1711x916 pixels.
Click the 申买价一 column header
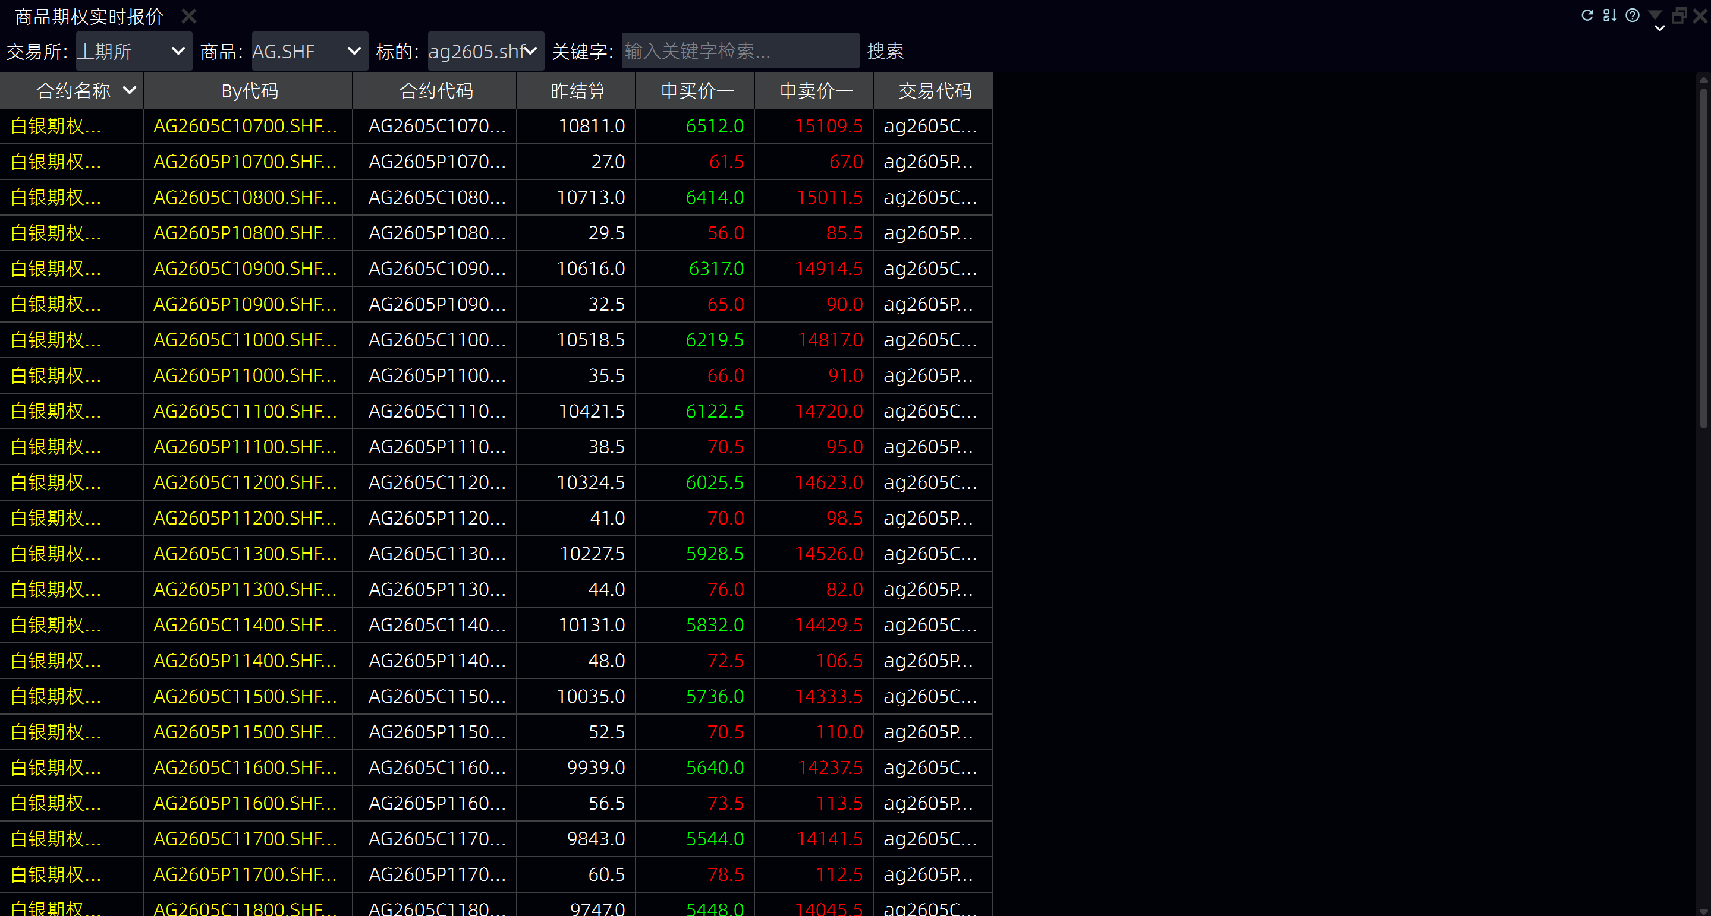(696, 91)
